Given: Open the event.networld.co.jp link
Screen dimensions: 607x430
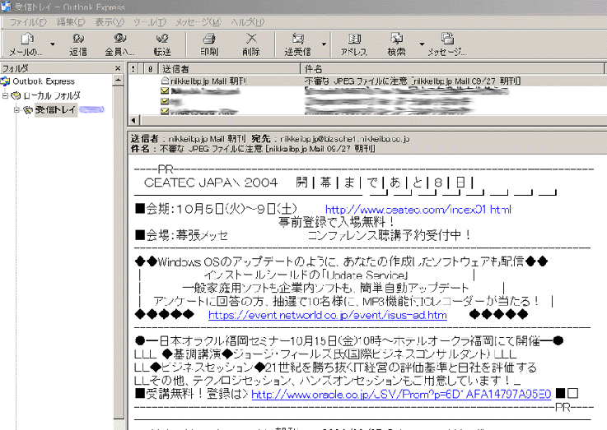Looking at the screenshot, I should 327,314.
